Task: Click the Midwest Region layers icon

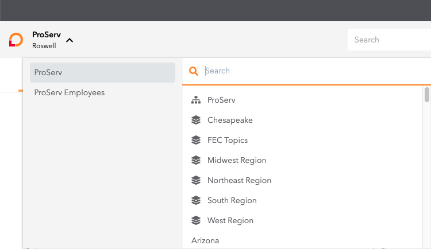Action: click(196, 160)
